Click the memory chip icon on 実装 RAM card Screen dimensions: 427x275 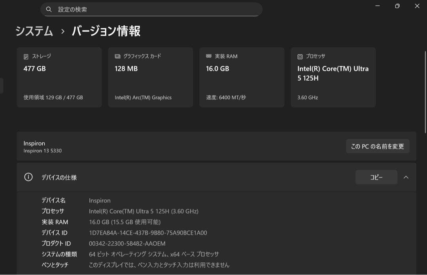click(208, 56)
